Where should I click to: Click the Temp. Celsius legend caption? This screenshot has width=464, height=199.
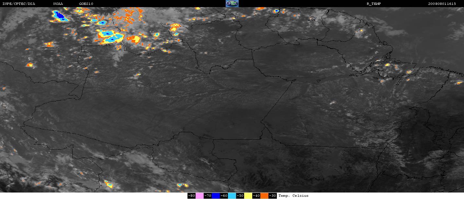click(x=294, y=196)
